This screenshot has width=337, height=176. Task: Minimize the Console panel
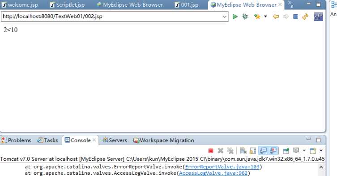pyautogui.click(x=309, y=139)
